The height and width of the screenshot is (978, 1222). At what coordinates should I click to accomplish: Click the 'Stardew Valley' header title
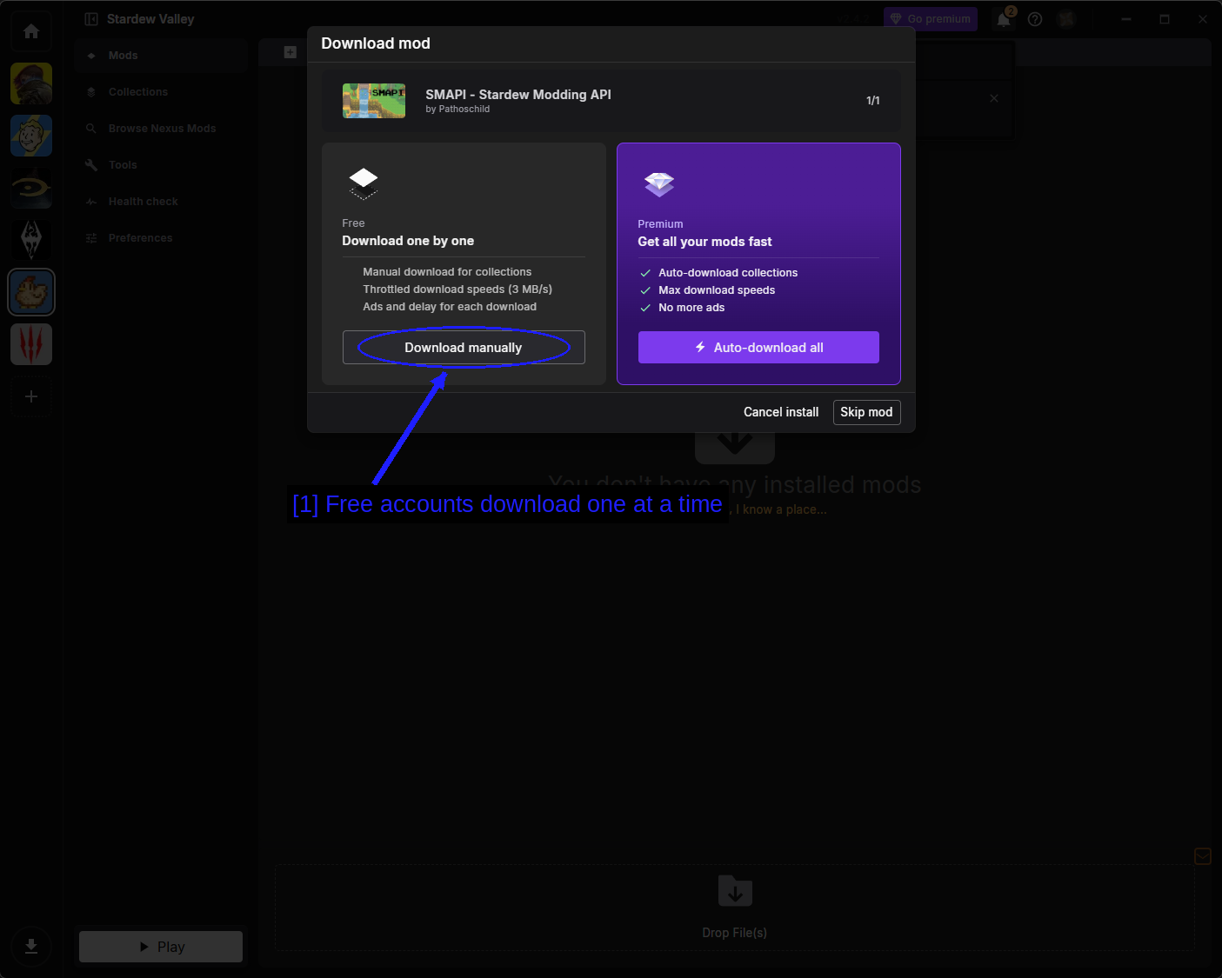150,19
